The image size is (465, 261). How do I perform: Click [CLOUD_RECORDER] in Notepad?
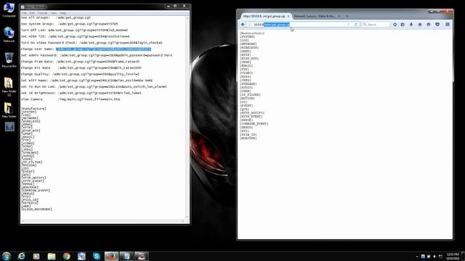[x=36, y=210]
